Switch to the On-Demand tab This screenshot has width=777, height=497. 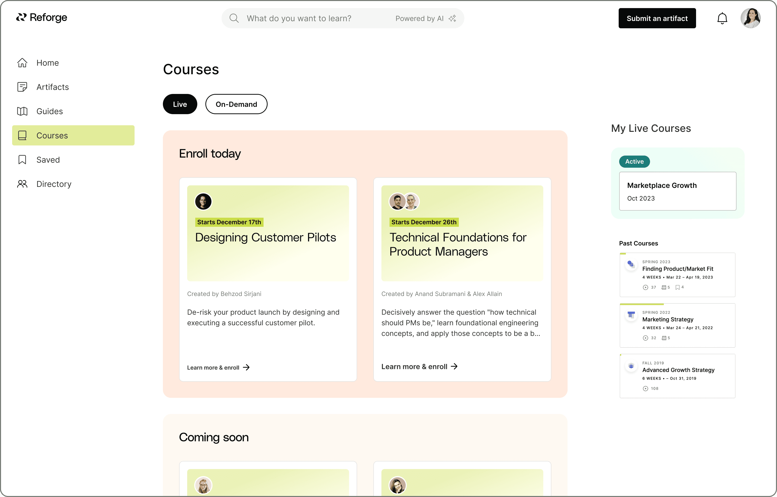[x=236, y=104]
